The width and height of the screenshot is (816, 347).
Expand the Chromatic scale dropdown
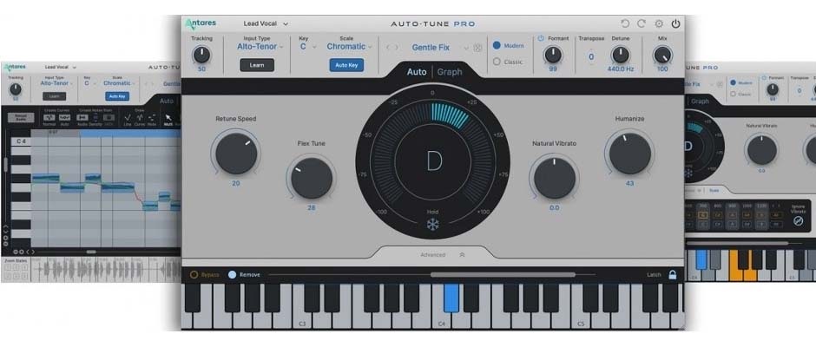347,47
